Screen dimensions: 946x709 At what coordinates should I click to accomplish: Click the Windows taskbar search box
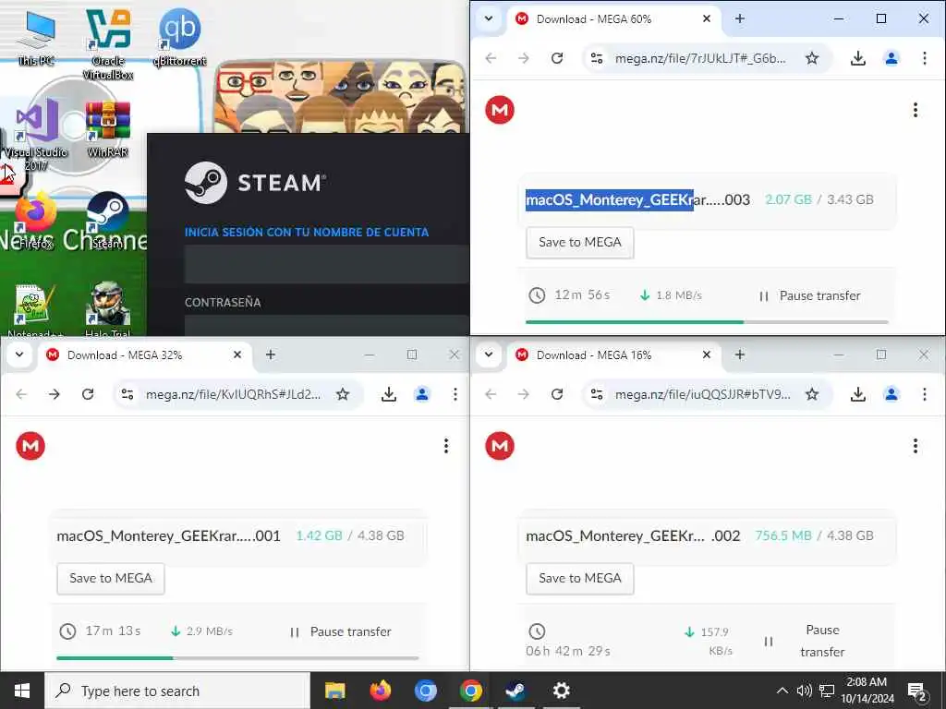click(177, 691)
